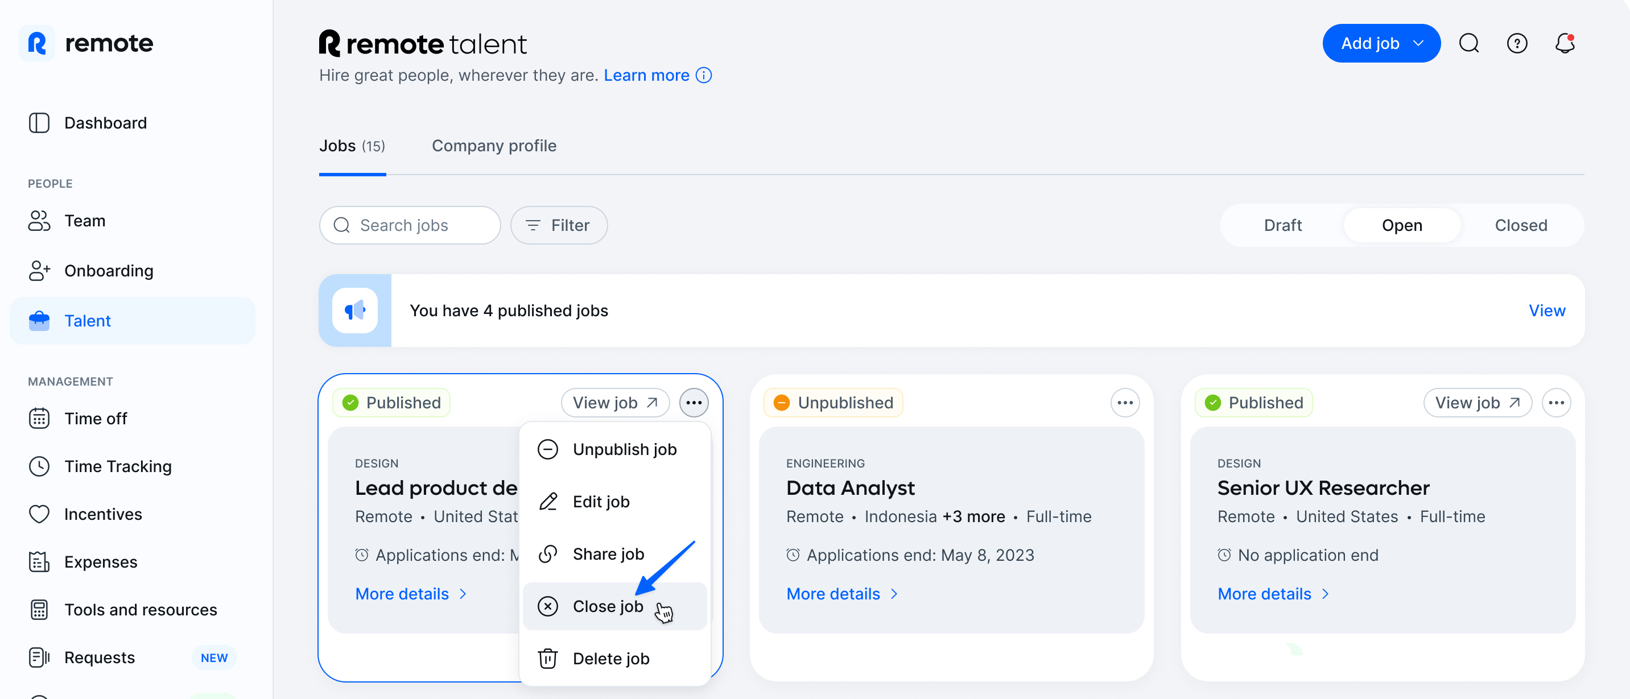Open Incentives via the heart icon
Image resolution: width=1630 pixels, height=699 pixels.
coord(39,514)
